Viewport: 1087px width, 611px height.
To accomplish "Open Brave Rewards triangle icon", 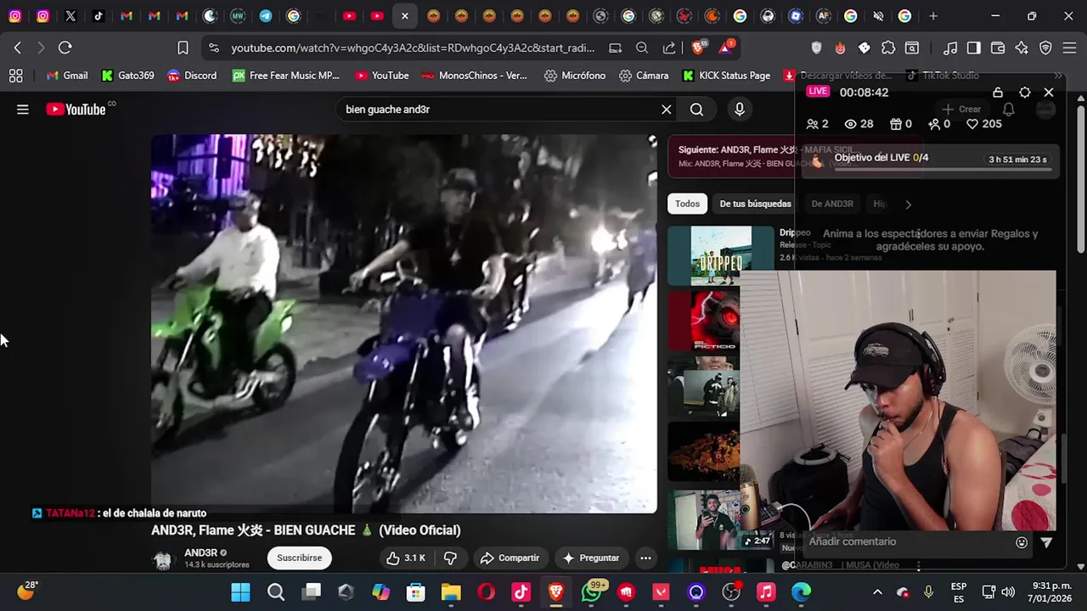I will click(x=726, y=48).
